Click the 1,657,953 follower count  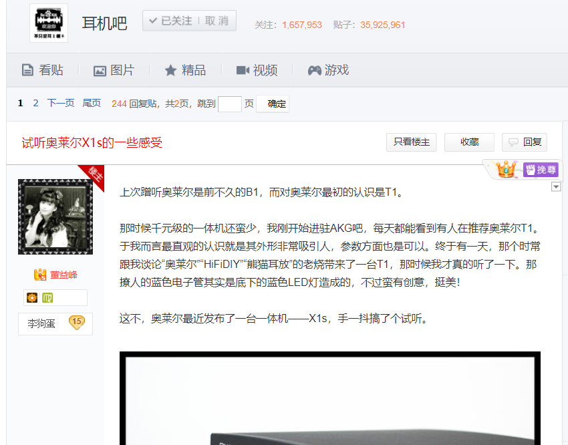(x=302, y=25)
